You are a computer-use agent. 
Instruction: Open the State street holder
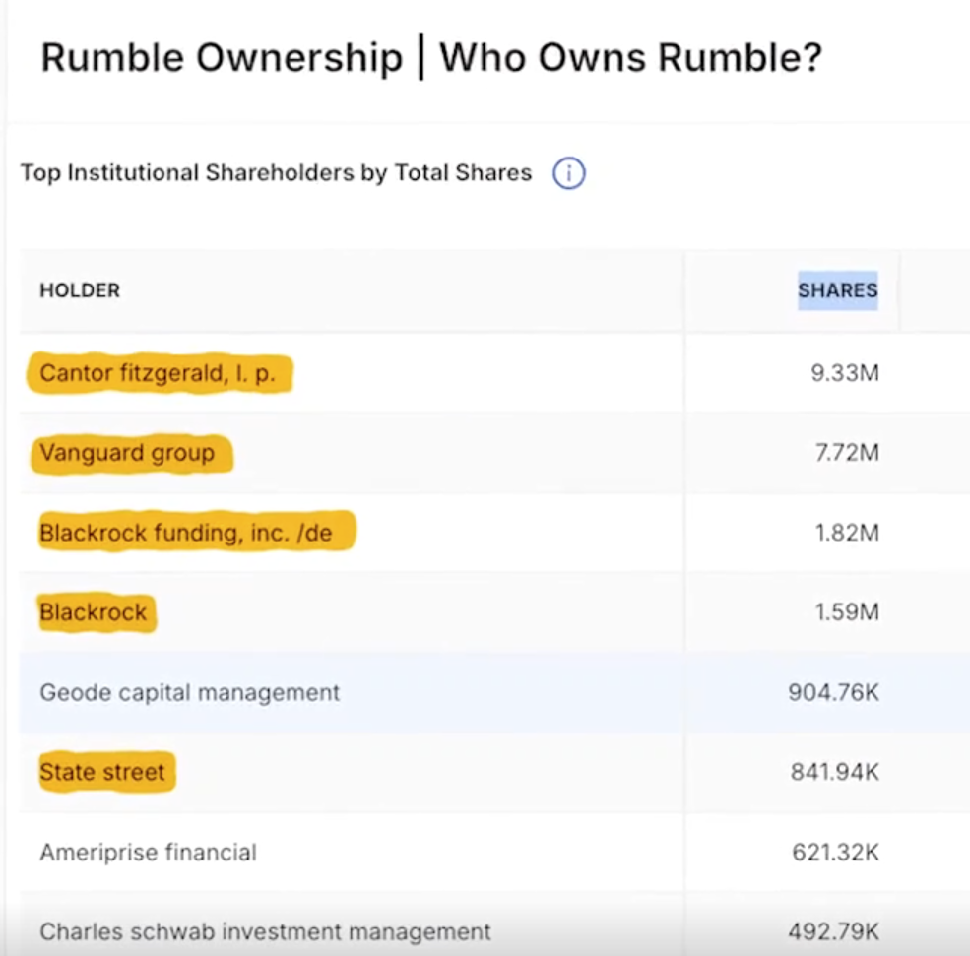[x=102, y=772]
